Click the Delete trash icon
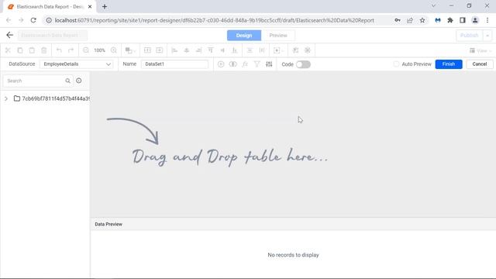Image resolution: width=496 pixels, height=279 pixels. pos(44,50)
